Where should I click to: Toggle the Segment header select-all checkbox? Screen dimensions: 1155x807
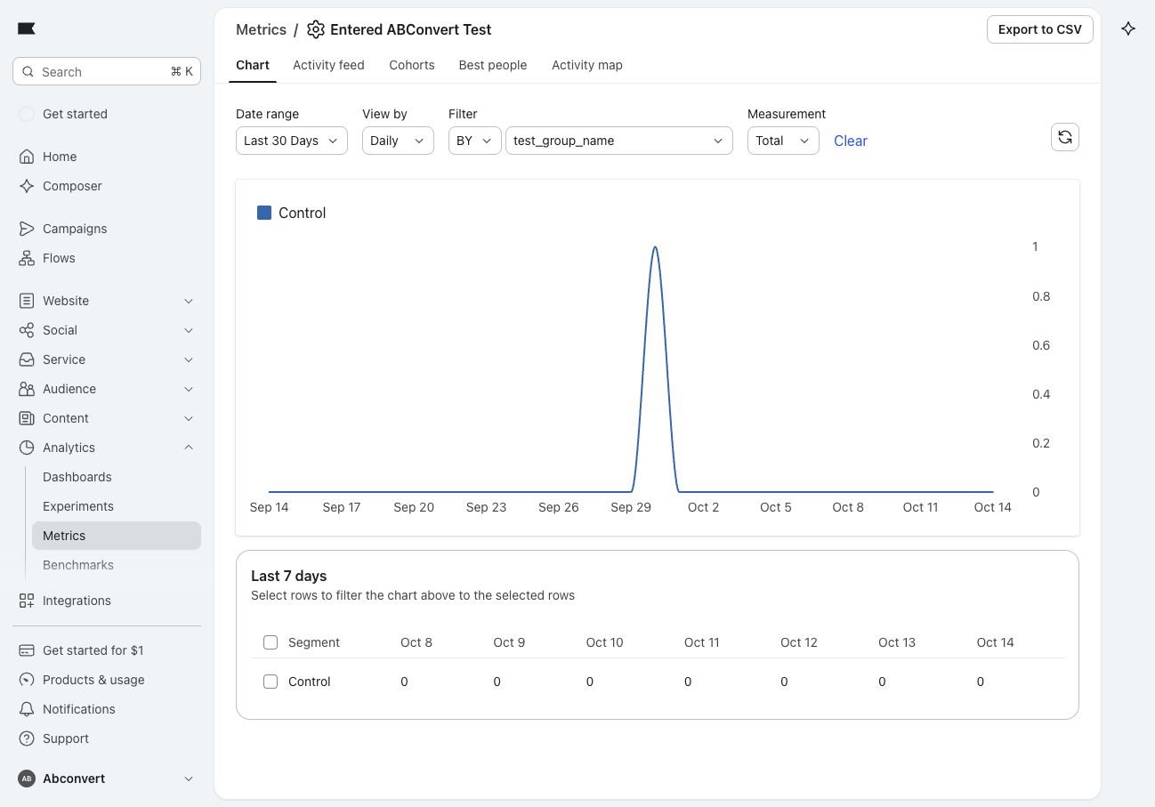(271, 642)
